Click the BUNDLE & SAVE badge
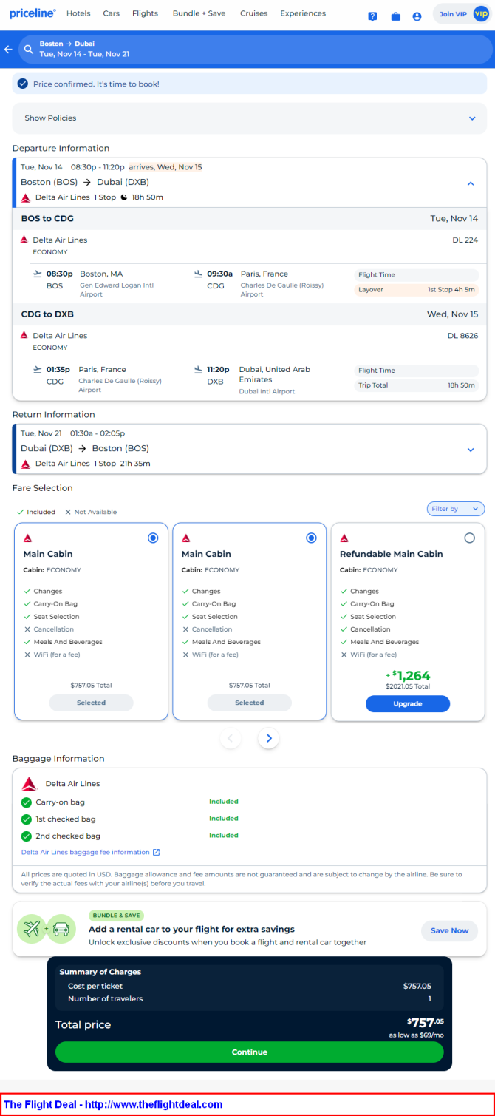The image size is (495, 1116). pos(116,916)
